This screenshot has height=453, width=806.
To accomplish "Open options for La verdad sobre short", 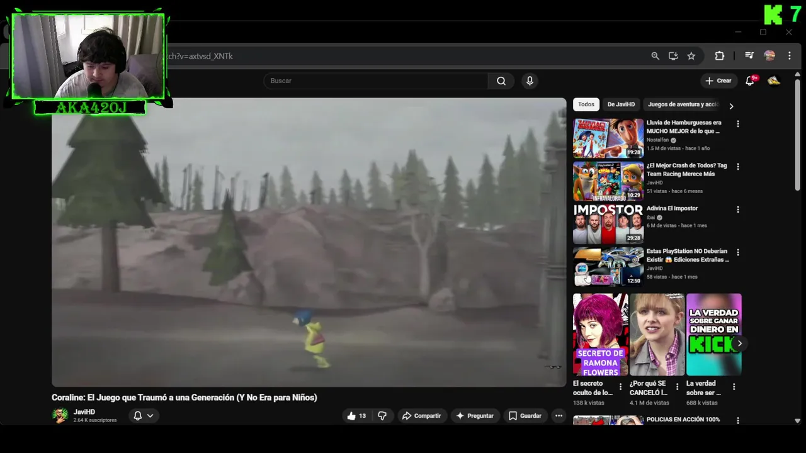I will coord(734,387).
